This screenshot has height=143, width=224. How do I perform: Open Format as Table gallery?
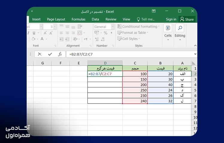tap(133, 33)
